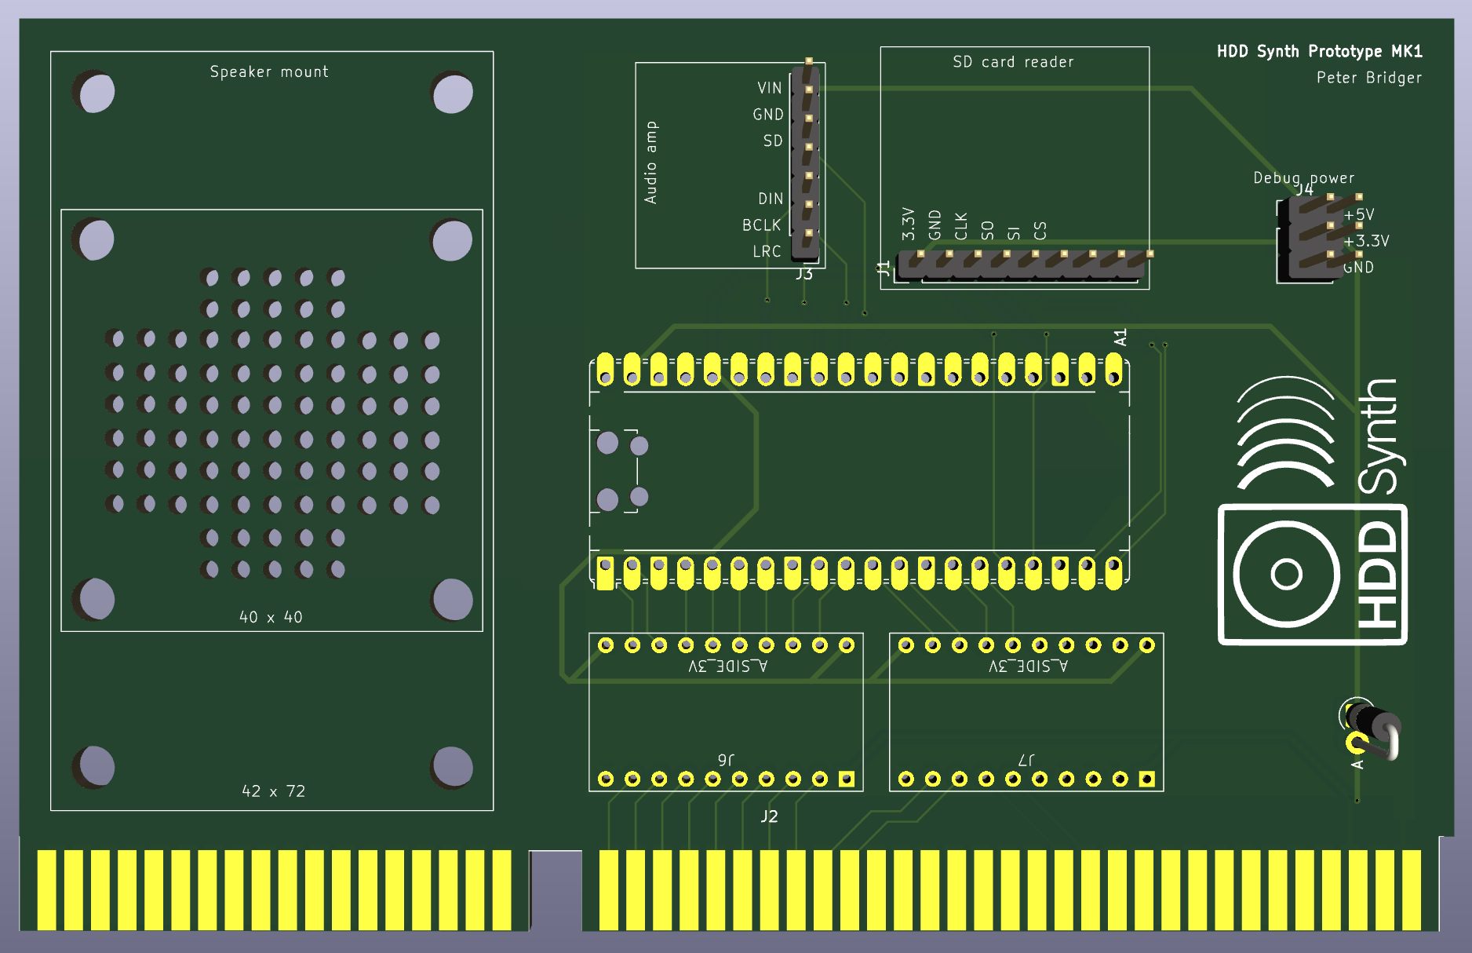Click the J7 reference designator
This screenshot has width=1472, height=953.
pyautogui.click(x=1026, y=759)
